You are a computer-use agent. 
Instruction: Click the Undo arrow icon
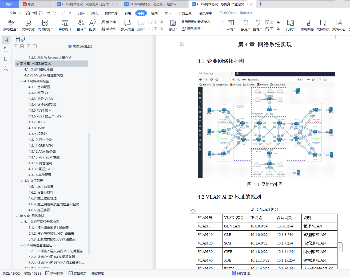click(54, 13)
